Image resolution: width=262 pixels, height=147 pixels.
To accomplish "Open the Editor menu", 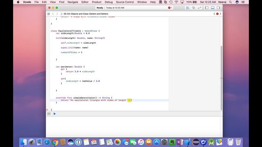I will click(85, 2).
